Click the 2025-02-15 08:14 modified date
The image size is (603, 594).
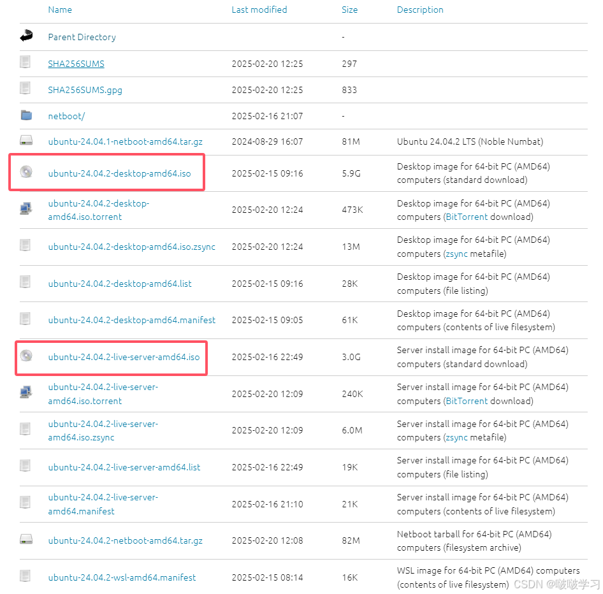click(x=267, y=577)
